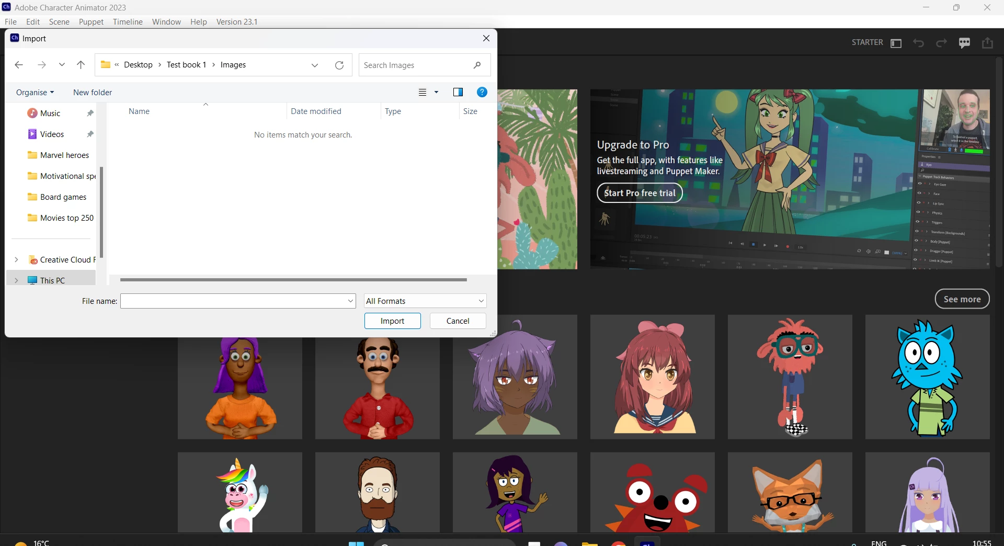
Task: Select This PC in sidebar
Action: click(x=52, y=280)
